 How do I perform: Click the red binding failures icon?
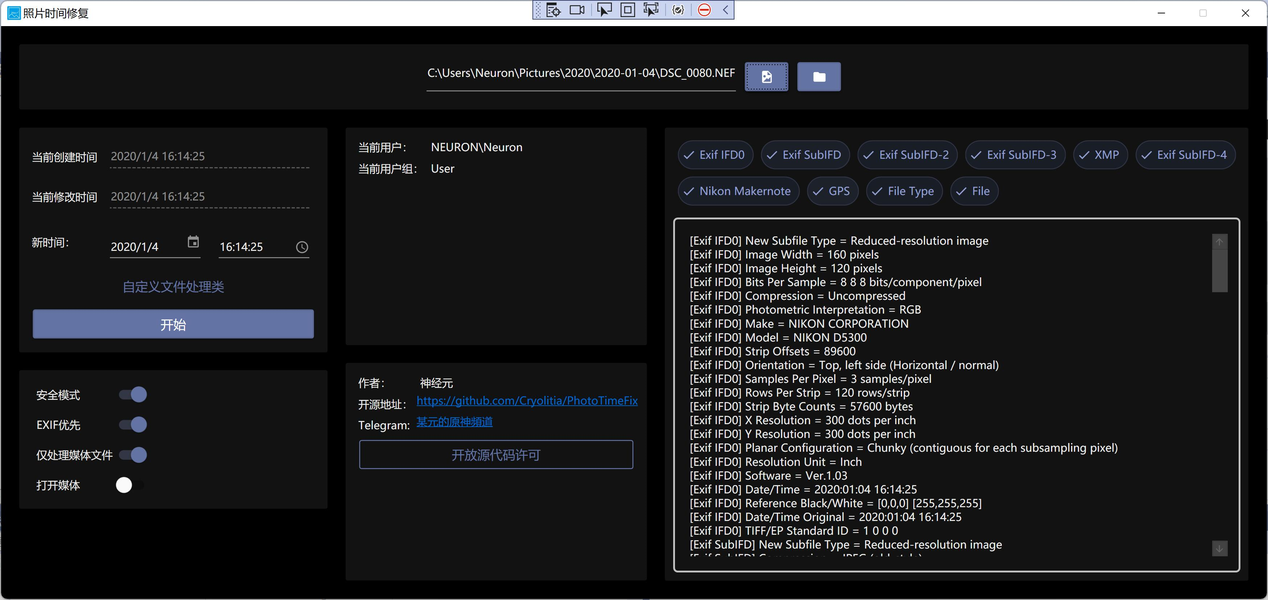(704, 10)
